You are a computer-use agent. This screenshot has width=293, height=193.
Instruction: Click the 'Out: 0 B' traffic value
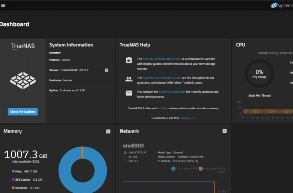133,161
